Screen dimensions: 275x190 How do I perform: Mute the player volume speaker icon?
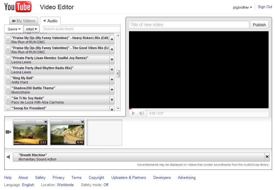[142, 113]
